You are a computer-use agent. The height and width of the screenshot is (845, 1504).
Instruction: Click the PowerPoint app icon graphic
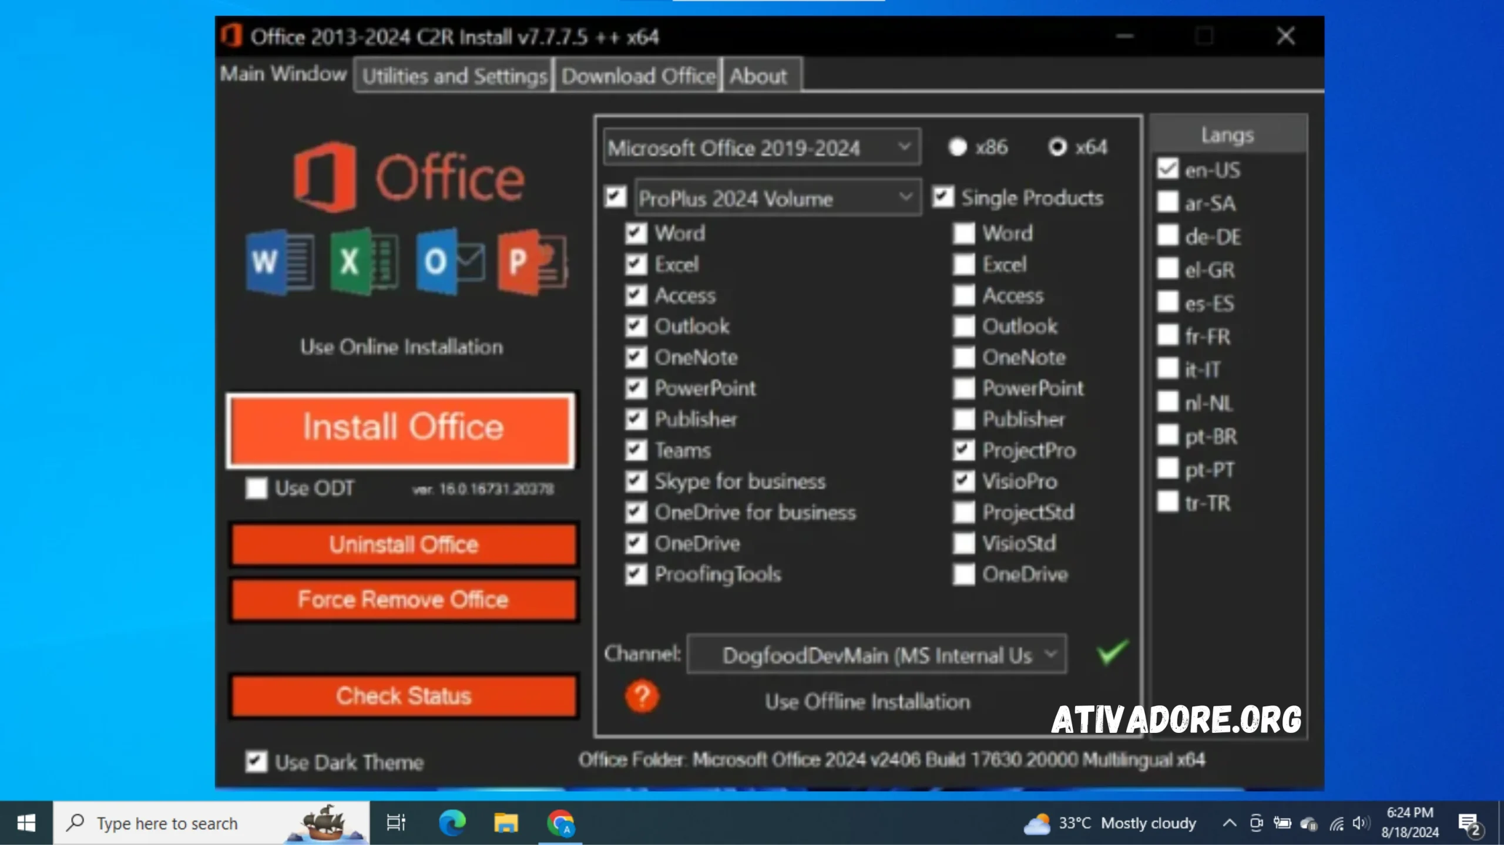pyautogui.click(x=532, y=262)
